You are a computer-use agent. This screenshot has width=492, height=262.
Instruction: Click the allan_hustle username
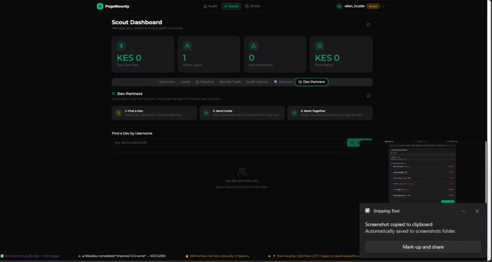pos(354,6)
